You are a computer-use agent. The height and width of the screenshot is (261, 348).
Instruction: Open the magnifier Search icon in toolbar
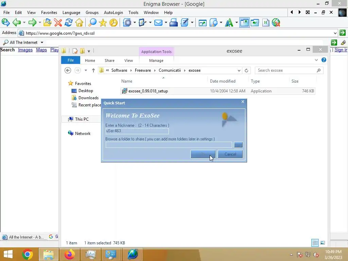[92, 22]
